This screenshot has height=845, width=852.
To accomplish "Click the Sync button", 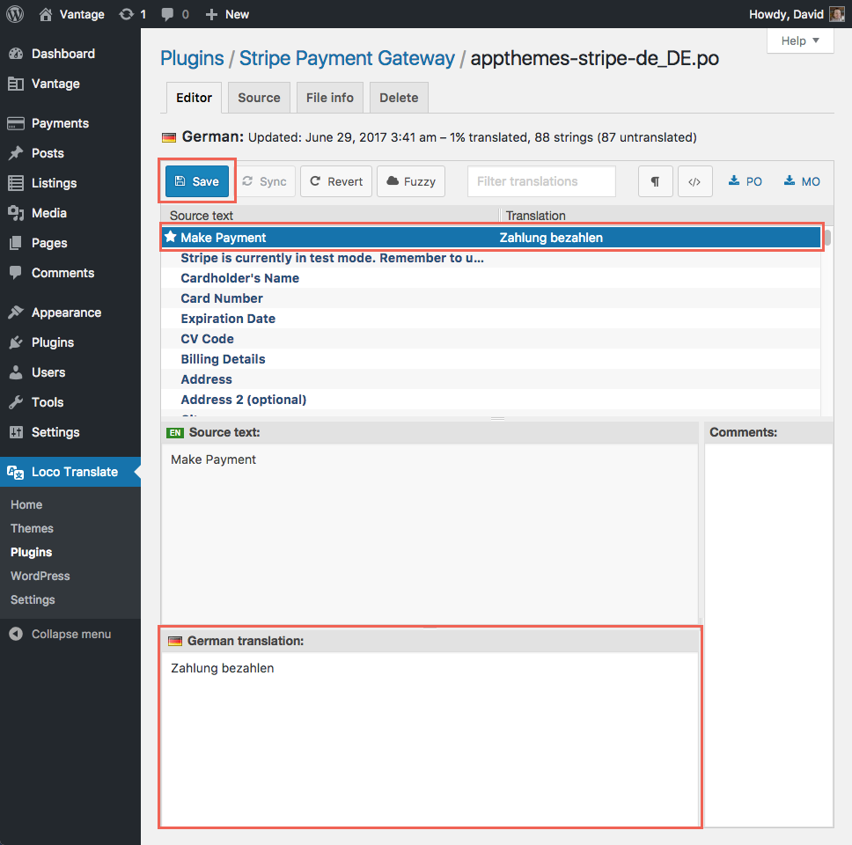I will 265,181.
